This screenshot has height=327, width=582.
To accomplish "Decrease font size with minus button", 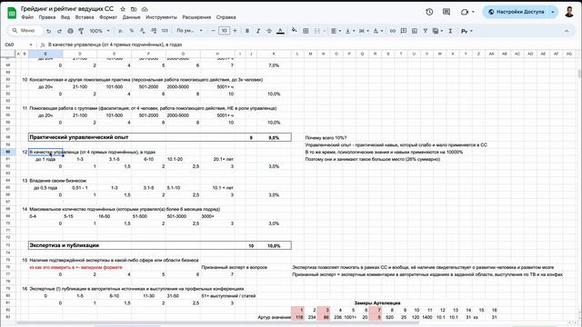I will [213, 31].
